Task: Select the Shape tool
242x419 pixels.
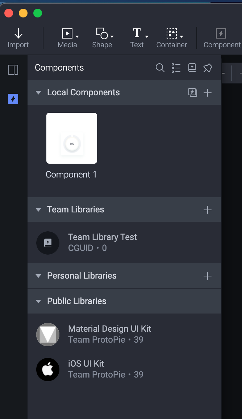Action: [102, 38]
